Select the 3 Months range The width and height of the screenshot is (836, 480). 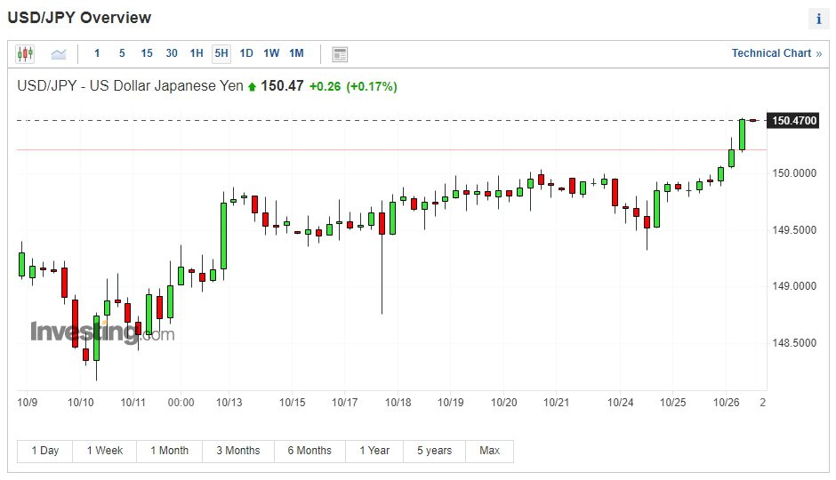pos(238,451)
